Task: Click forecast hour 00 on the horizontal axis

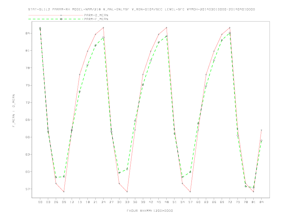Action: pyautogui.click(x=40, y=202)
